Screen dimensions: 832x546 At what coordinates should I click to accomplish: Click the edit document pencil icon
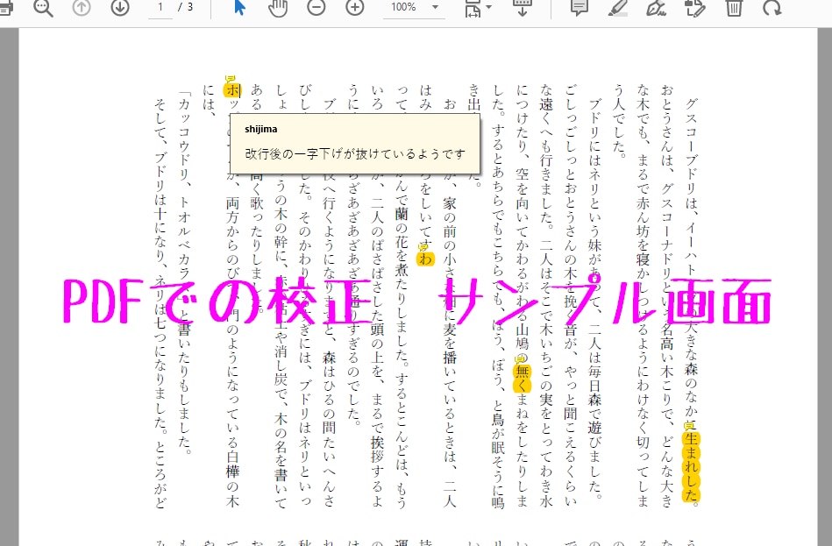tap(694, 8)
